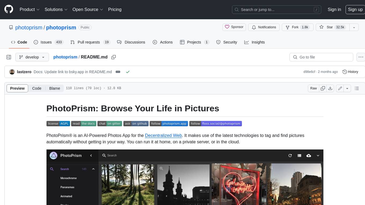The height and width of the screenshot is (205, 365).
Task: Open the document outline icon
Action: pos(357,88)
